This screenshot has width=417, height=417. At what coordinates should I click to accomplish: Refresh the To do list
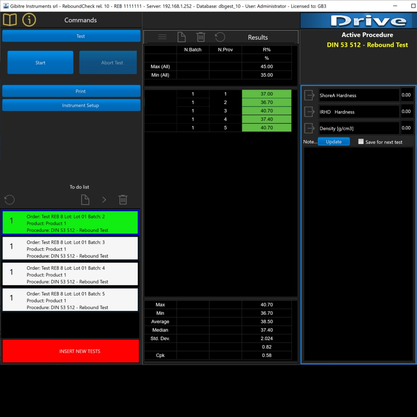(x=10, y=200)
